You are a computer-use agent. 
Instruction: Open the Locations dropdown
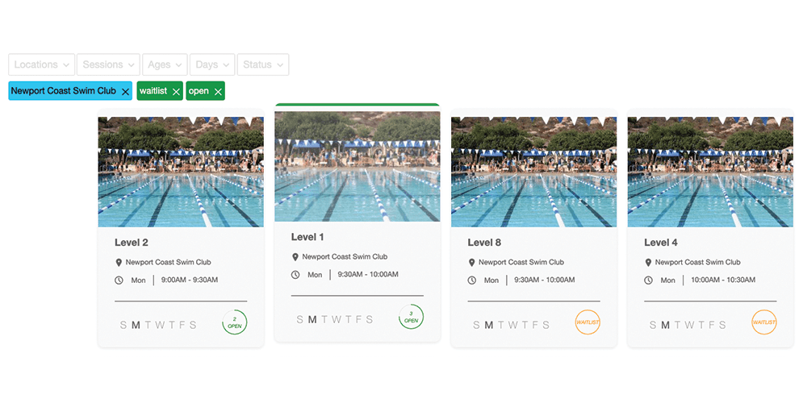pyautogui.click(x=42, y=64)
